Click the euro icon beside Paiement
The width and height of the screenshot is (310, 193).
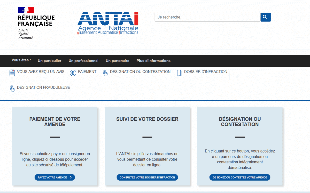pos(73,73)
